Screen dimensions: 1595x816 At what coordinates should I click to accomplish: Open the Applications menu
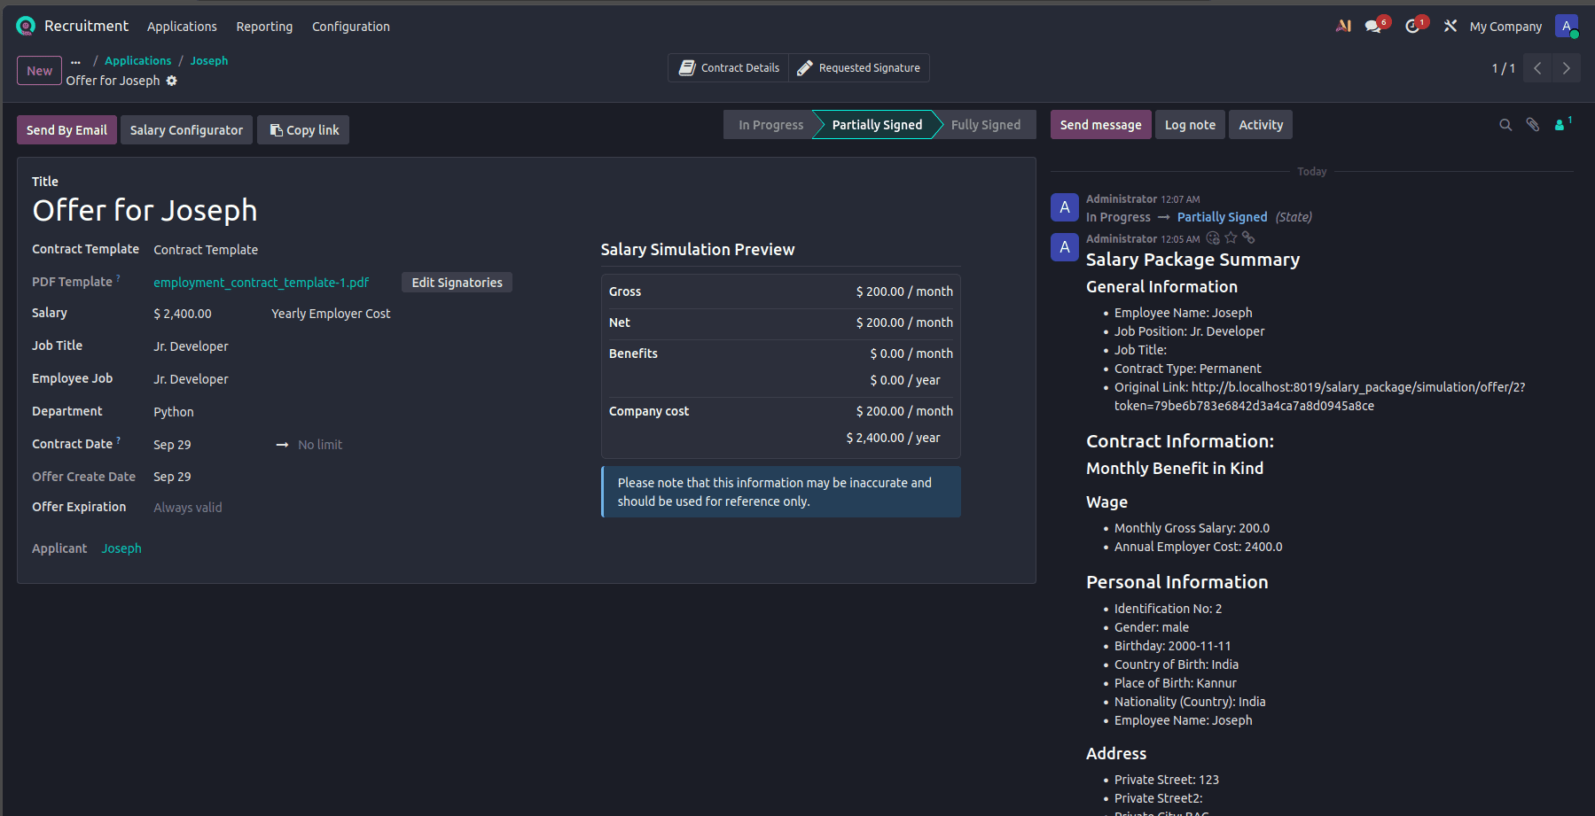(x=182, y=27)
